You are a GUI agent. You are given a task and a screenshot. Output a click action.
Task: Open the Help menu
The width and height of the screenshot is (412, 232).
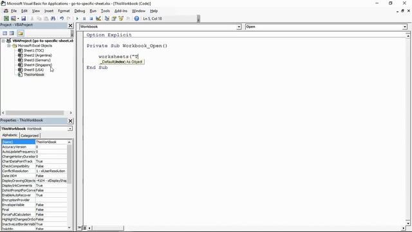pyautogui.click(x=154, y=11)
